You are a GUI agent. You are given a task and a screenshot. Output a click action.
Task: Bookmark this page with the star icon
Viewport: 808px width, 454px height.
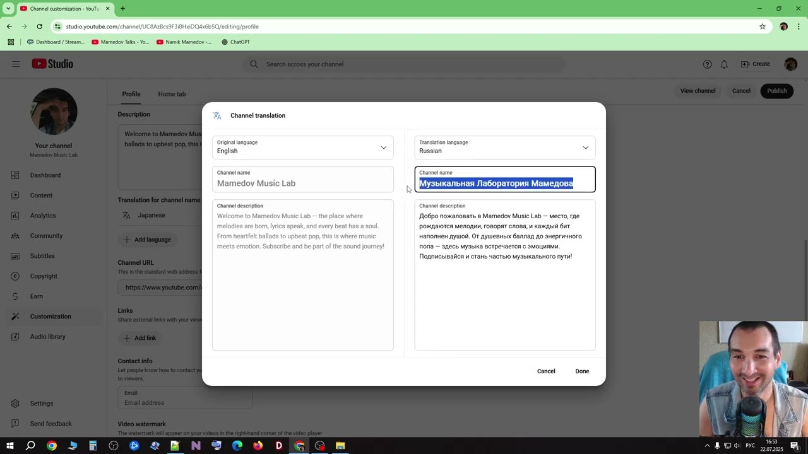tap(763, 26)
